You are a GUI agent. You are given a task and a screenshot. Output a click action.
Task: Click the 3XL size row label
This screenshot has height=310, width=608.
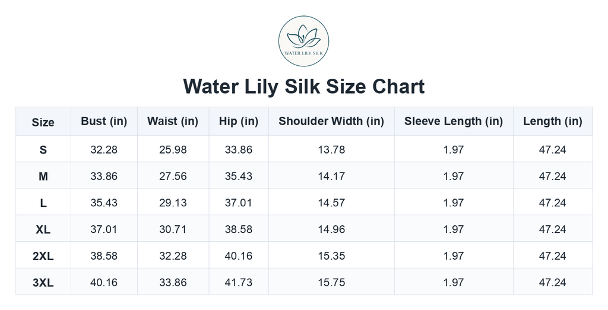pyautogui.click(x=43, y=283)
